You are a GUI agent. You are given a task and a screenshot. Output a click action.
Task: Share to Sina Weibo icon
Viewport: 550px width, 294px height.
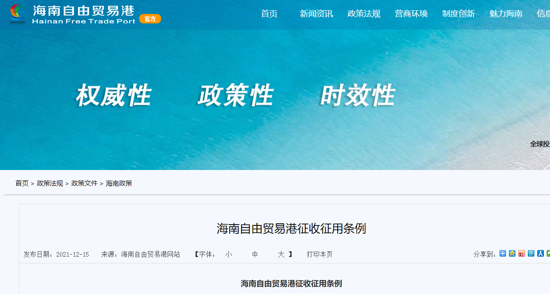click(x=522, y=253)
